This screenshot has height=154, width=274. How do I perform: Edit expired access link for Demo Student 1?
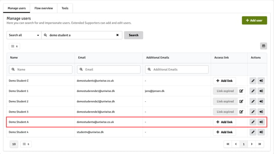[x=241, y=91]
